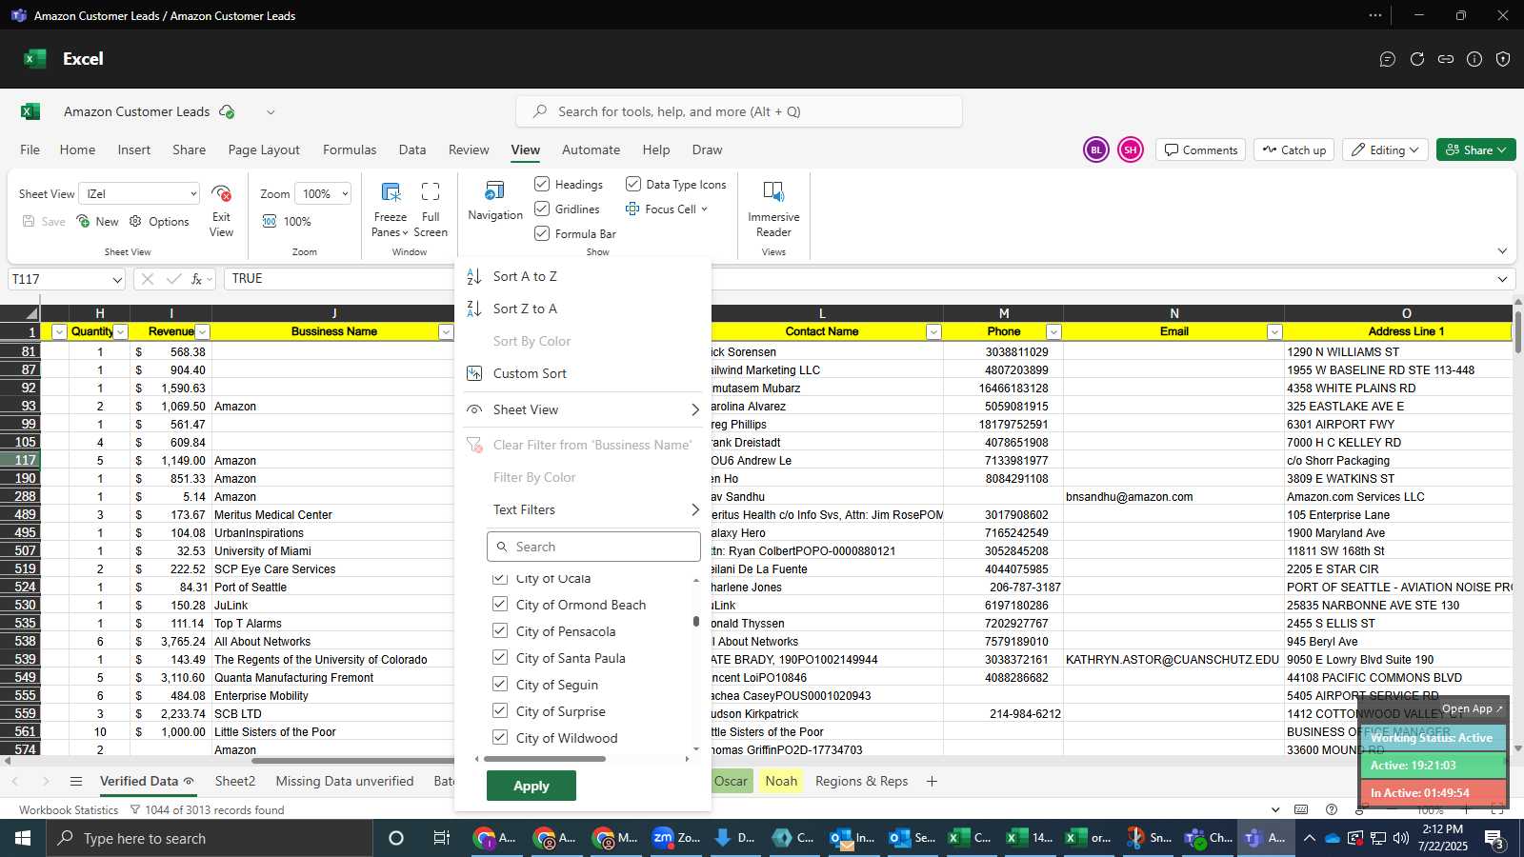Open the Automate ribbon tab
This screenshot has height=857, width=1524.
(591, 149)
